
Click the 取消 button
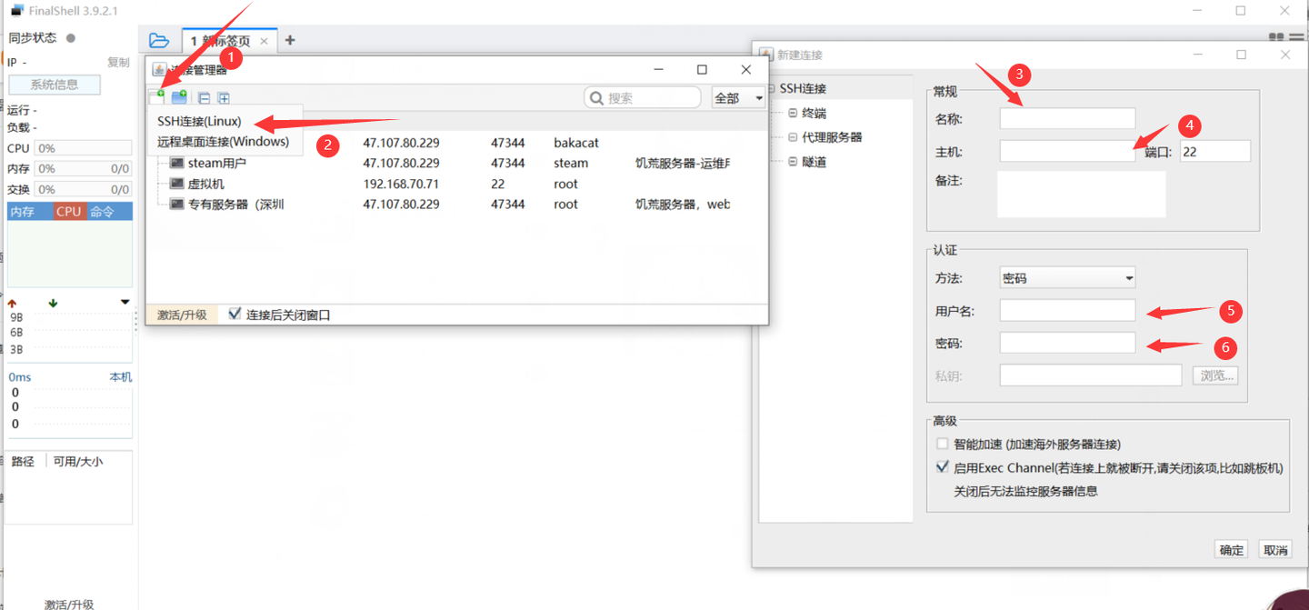coord(1275,549)
